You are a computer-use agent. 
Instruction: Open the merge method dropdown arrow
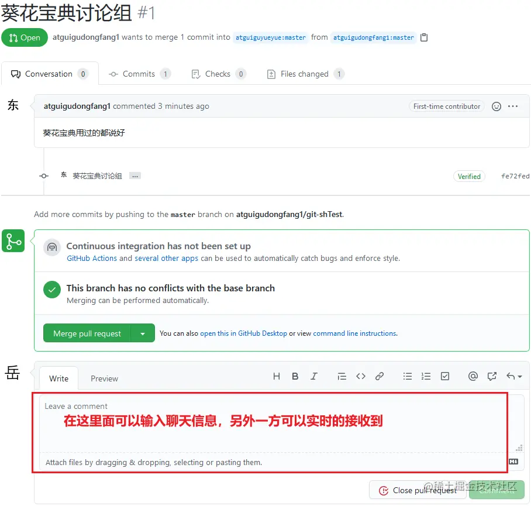pos(143,333)
